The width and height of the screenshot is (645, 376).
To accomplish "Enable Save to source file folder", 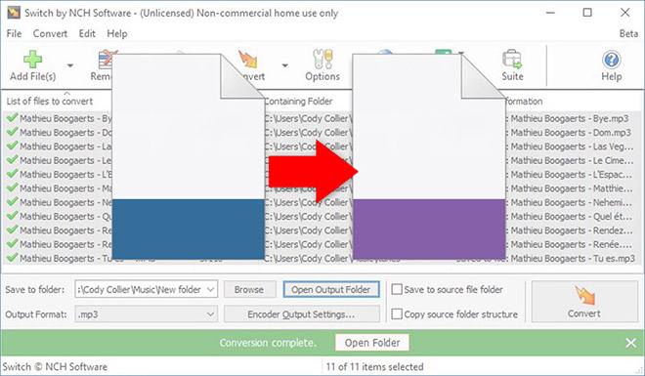I will [x=397, y=289].
